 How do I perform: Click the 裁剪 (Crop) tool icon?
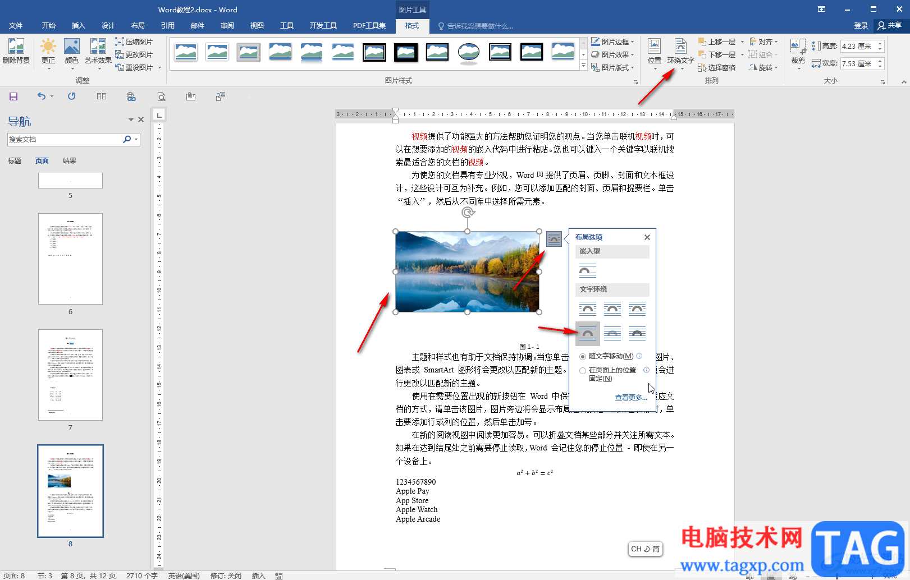[x=798, y=48]
